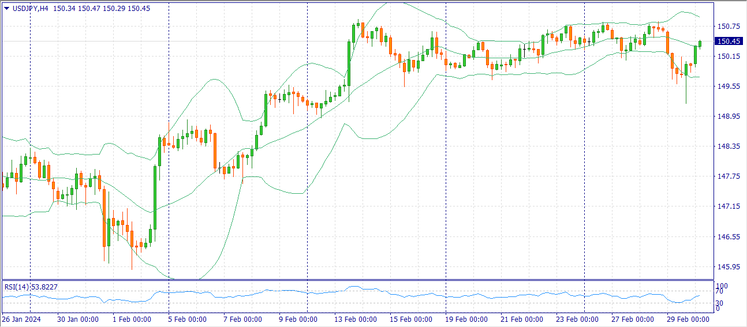
Task: Select the highlighted 150.45 current price tag
Action: (x=729, y=41)
